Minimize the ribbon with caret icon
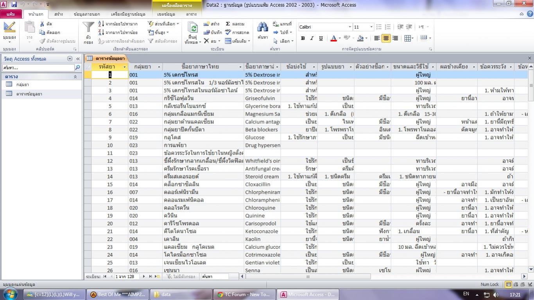The height and width of the screenshot is (300, 534). 521,14
